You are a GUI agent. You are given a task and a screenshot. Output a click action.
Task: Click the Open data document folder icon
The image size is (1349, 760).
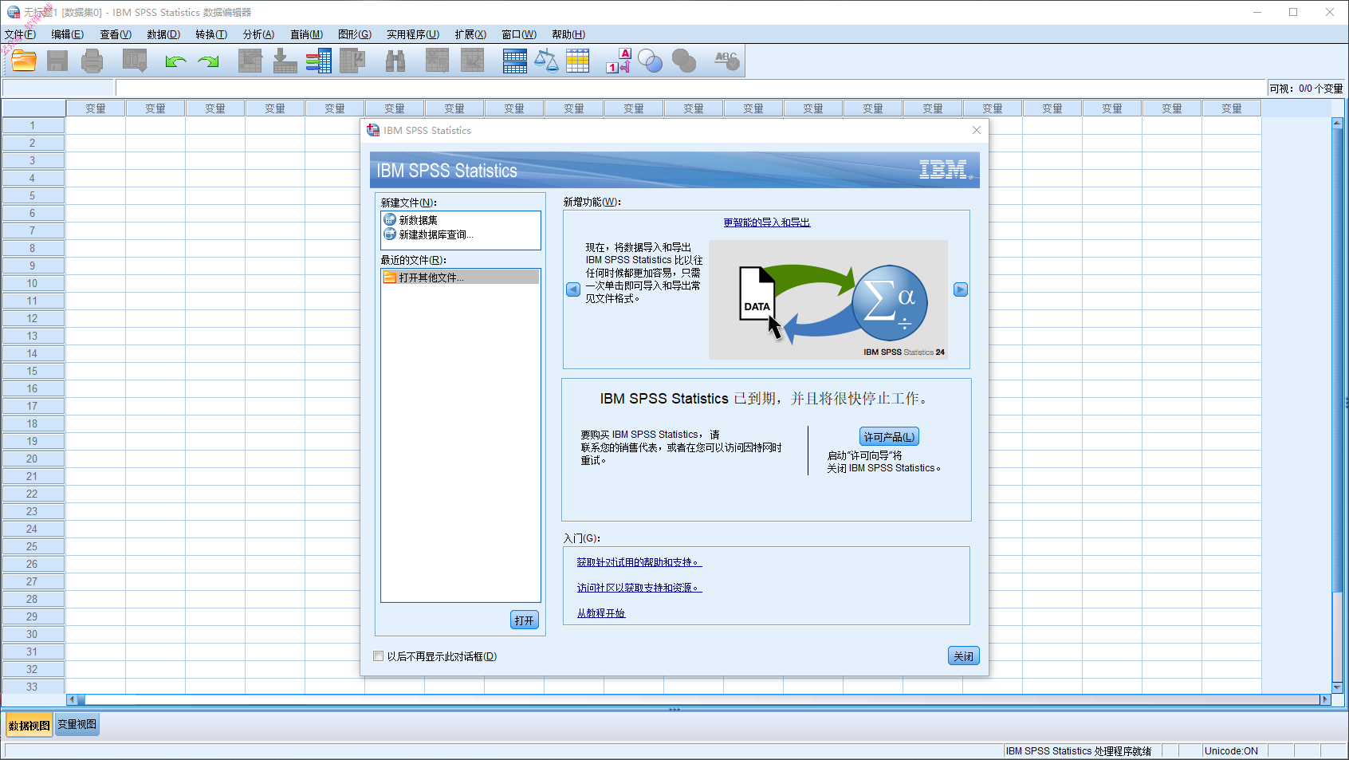24,61
